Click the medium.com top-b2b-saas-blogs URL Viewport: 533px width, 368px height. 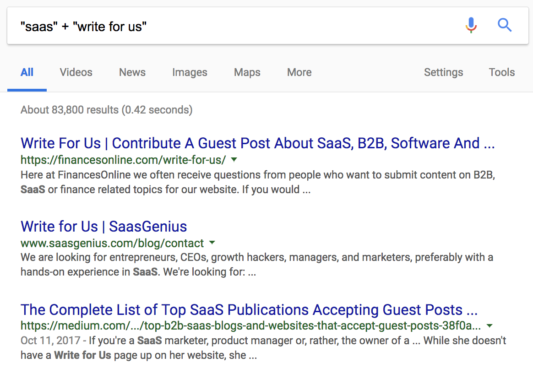pyautogui.click(x=251, y=325)
